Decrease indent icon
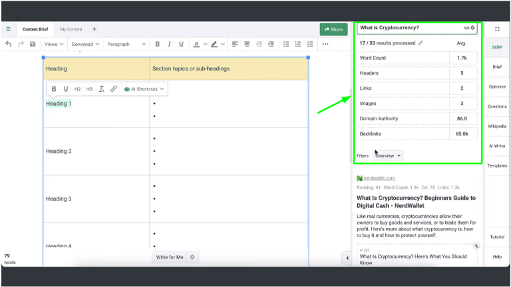The height and width of the screenshot is (287, 511). (259, 44)
